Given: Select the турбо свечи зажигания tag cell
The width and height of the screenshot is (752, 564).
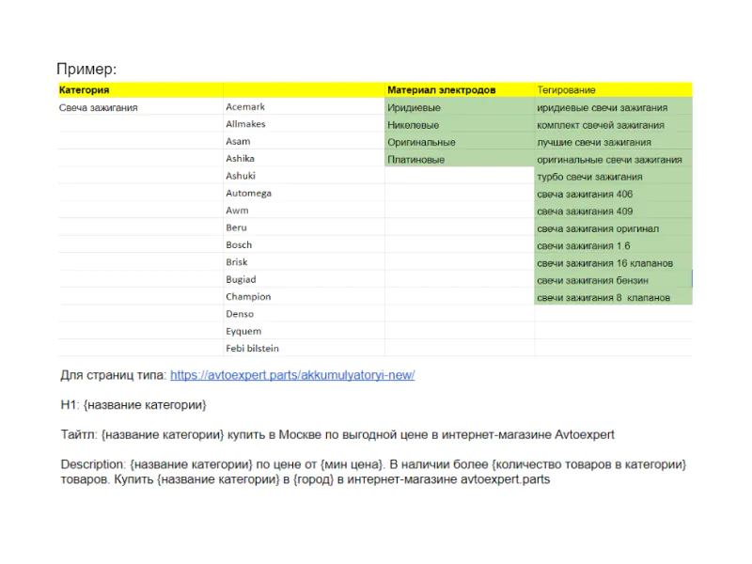Looking at the screenshot, I should click(614, 177).
